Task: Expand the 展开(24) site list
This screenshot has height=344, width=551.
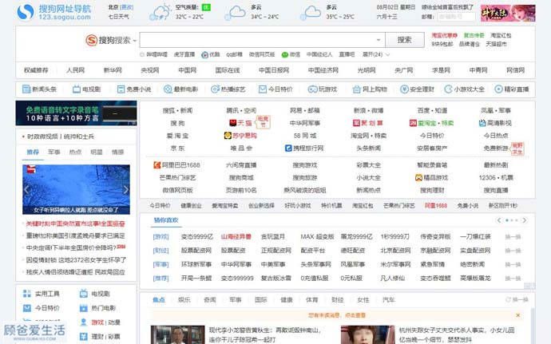Action: pos(376,54)
